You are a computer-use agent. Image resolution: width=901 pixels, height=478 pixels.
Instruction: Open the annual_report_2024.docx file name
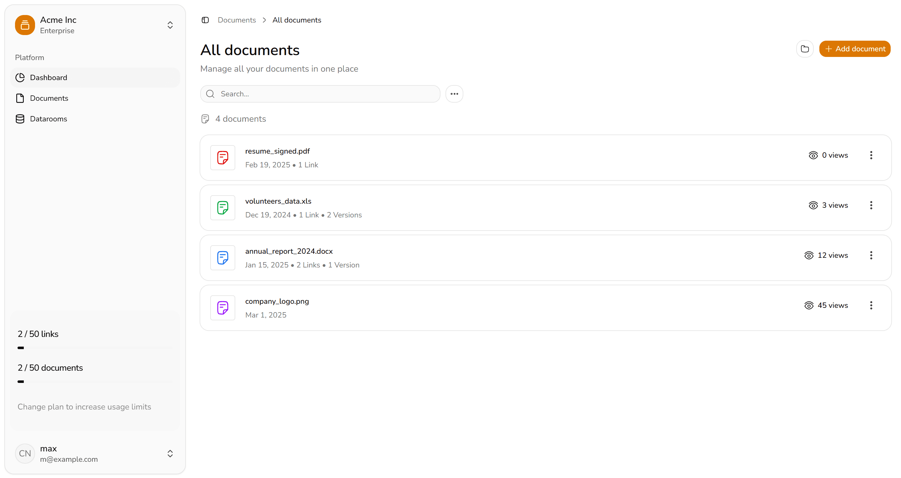289,251
